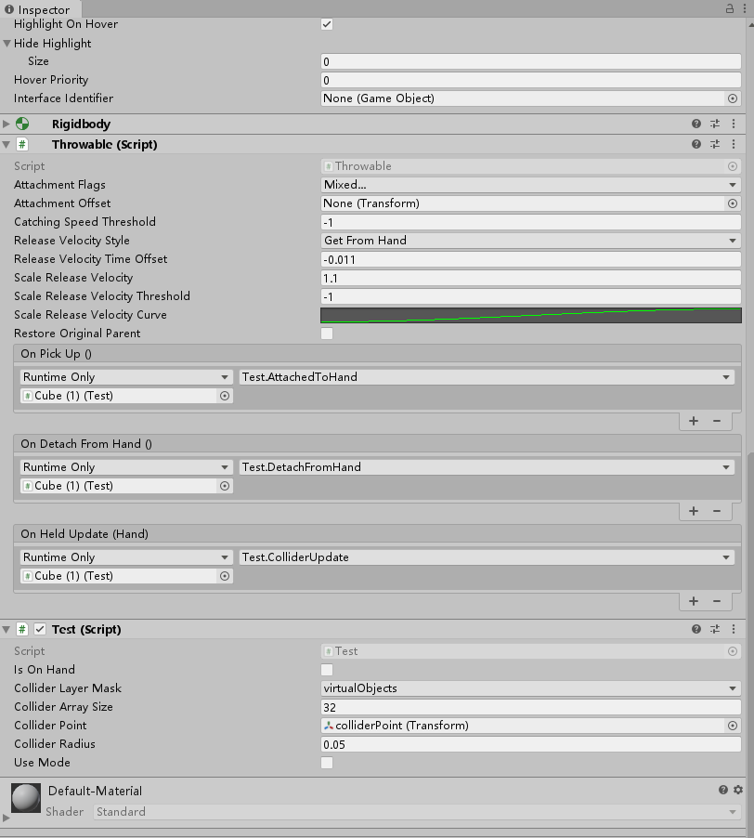
Task: Open help for the Throwable component
Action: (695, 144)
